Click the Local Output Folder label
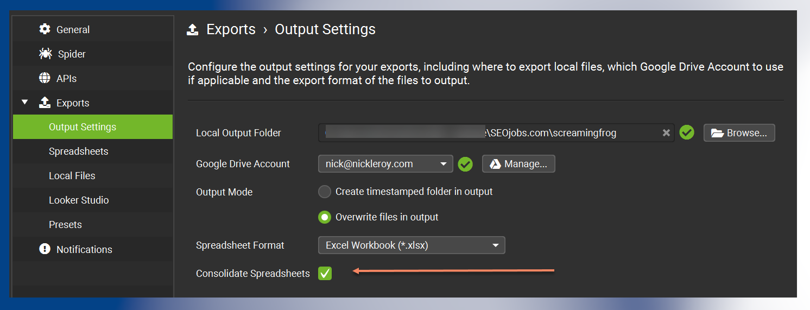Viewport: 810px width, 310px height. (238, 133)
